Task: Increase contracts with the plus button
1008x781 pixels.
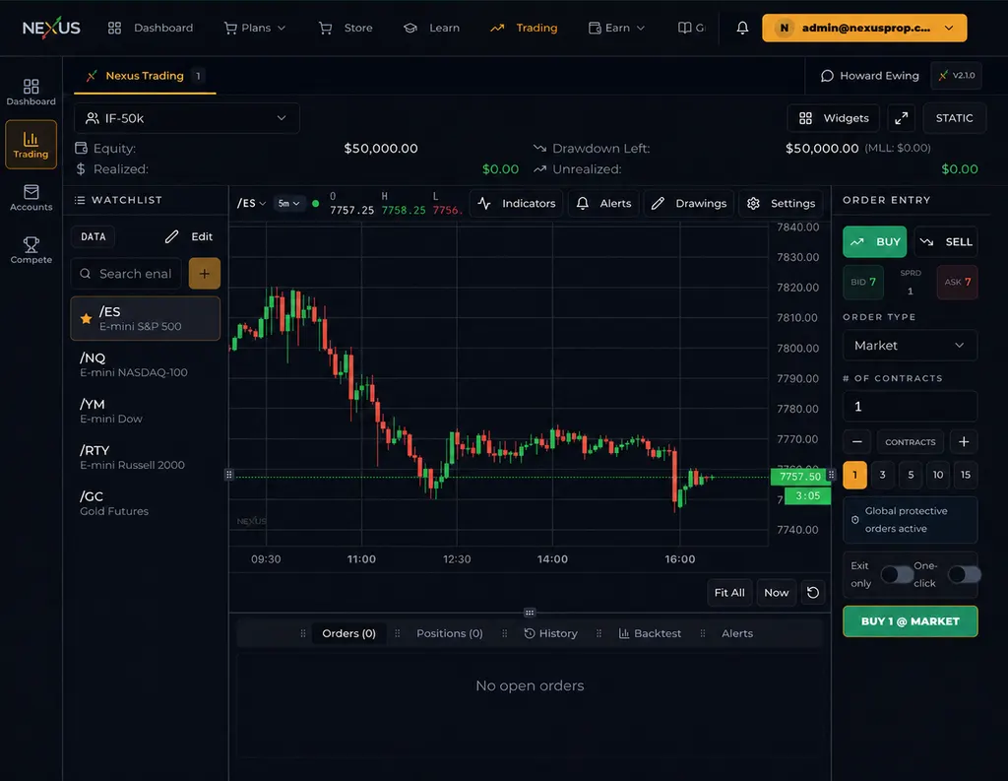Action: [963, 442]
